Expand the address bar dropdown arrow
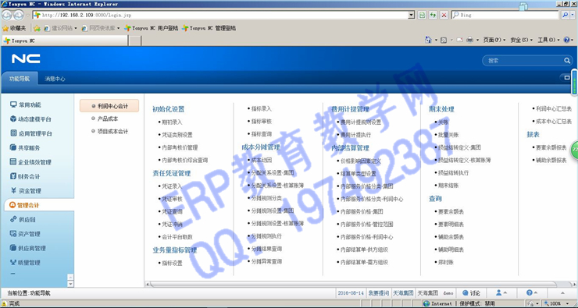 412,15
